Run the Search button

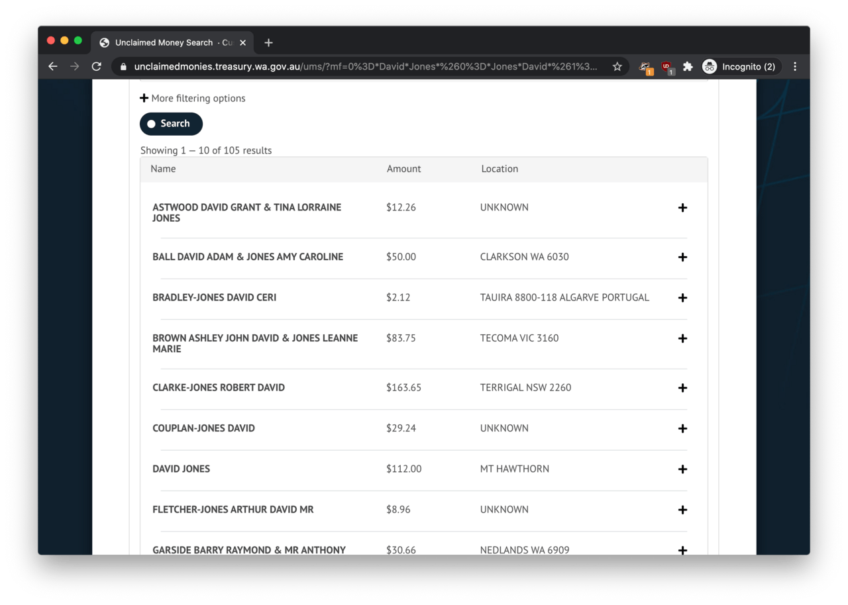(171, 124)
